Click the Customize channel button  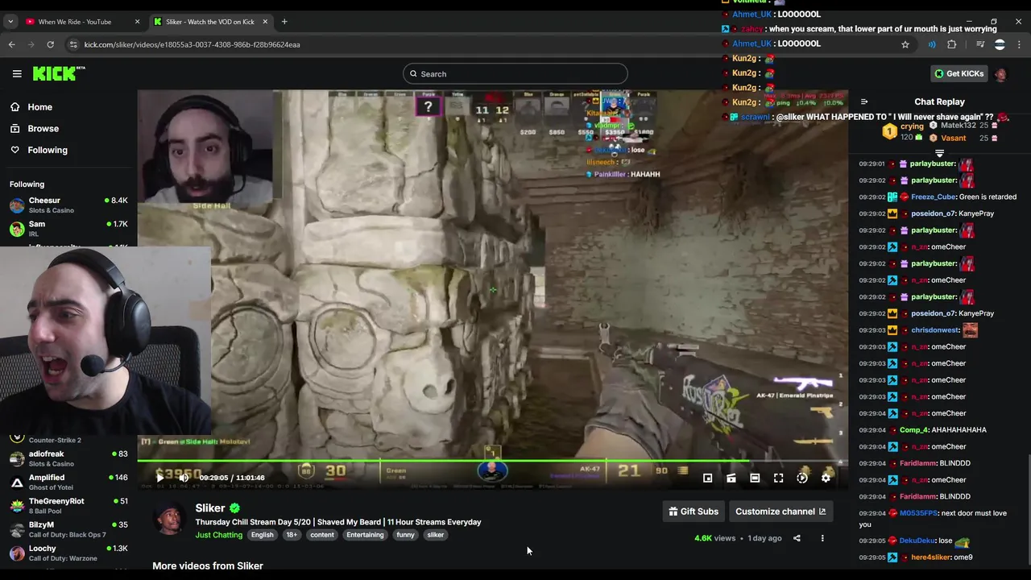780,512
